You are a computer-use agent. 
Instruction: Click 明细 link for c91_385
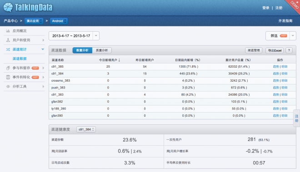tap(284, 67)
